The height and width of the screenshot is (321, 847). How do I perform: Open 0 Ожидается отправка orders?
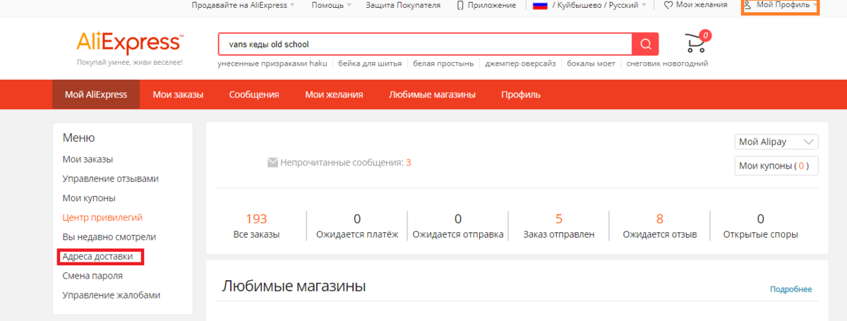458,226
